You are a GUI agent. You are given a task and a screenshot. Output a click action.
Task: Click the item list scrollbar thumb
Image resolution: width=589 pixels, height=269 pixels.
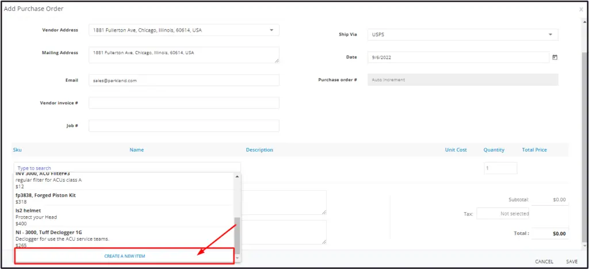click(x=236, y=235)
